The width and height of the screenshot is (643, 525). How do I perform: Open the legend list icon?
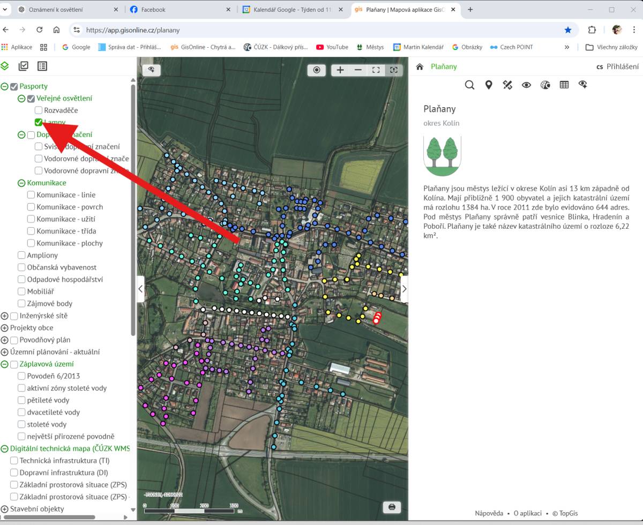click(42, 66)
